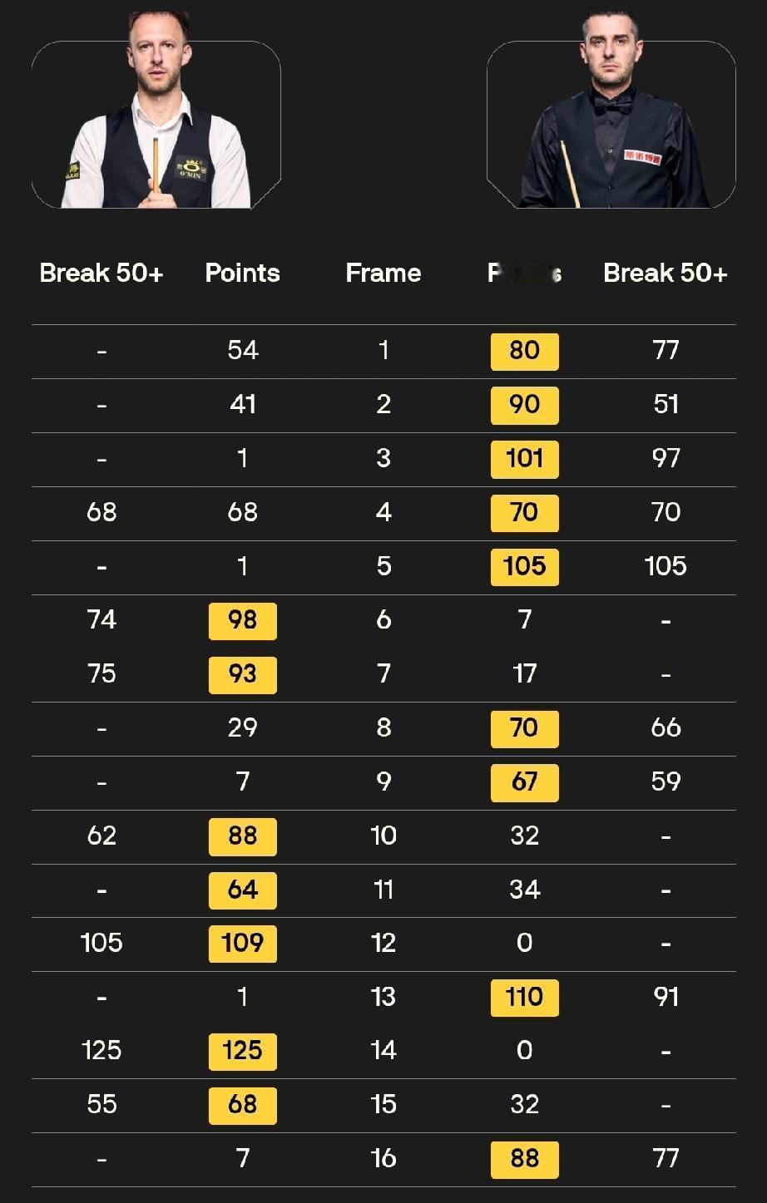Select highlighted score 93 in frame 7
Image resolution: width=767 pixels, height=1203 pixels.
[x=242, y=675]
